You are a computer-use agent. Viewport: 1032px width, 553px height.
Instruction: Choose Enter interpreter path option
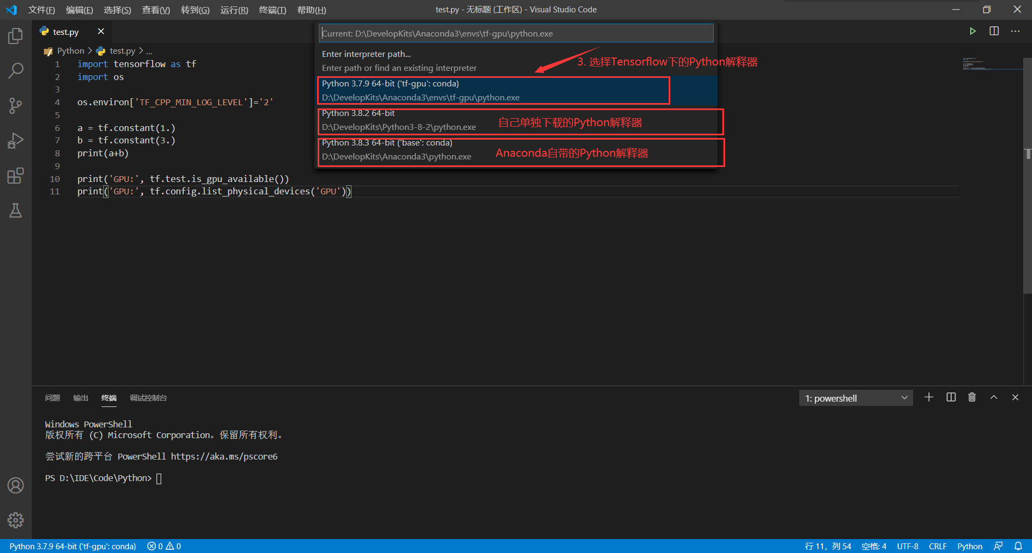[x=516, y=61]
